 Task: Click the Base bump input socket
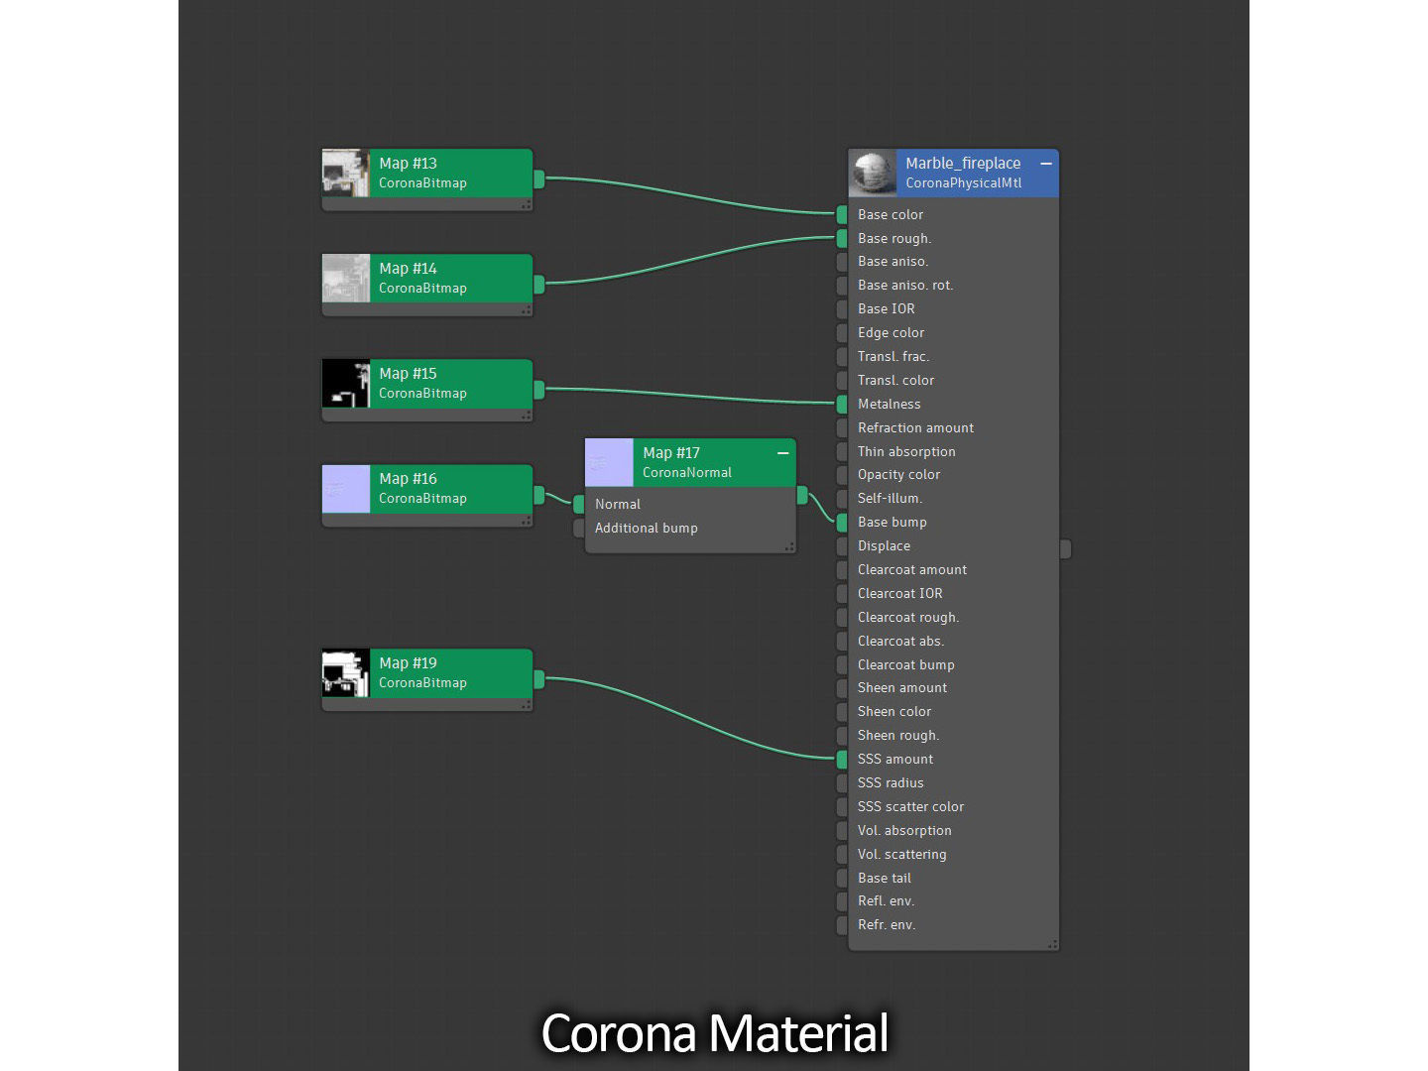click(x=842, y=523)
